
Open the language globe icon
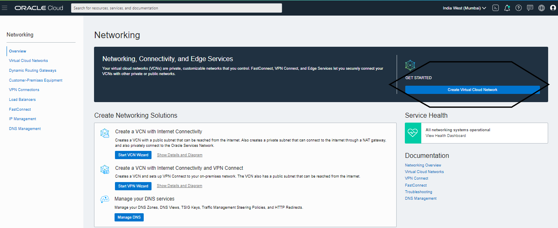[542, 8]
